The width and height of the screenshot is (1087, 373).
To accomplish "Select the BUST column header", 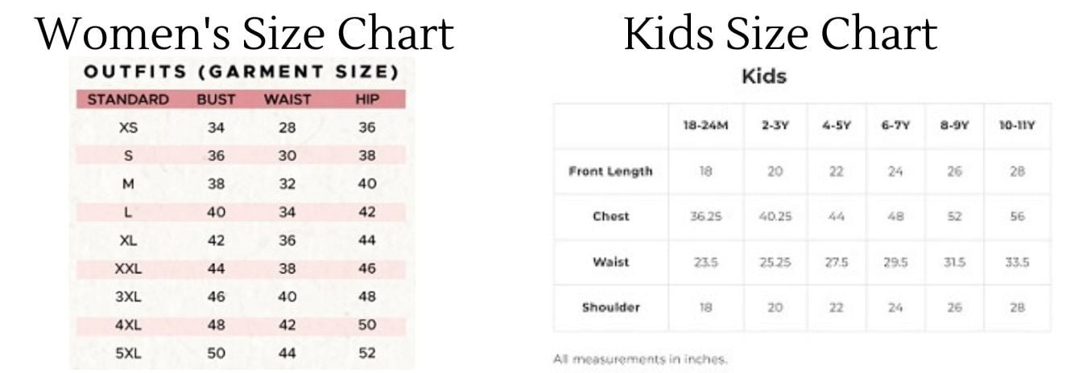I will click(216, 100).
